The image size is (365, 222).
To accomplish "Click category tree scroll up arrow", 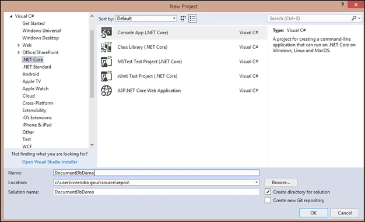I will [92, 16].
